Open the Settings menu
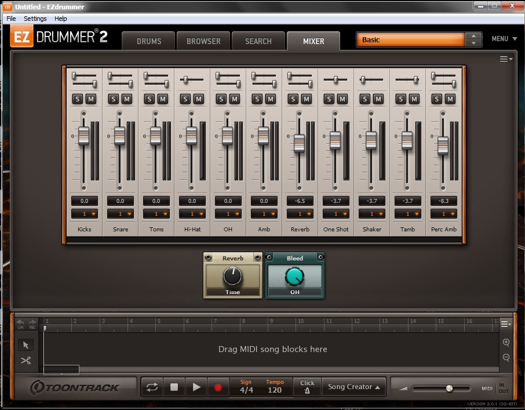The image size is (525, 410). coord(35,19)
